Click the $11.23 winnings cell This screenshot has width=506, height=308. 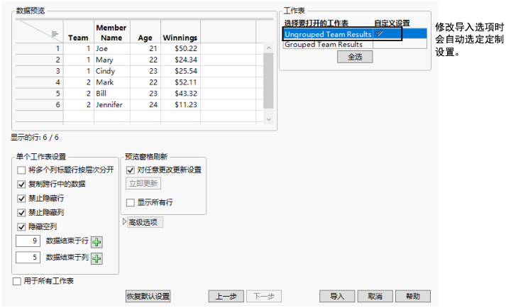(x=180, y=105)
